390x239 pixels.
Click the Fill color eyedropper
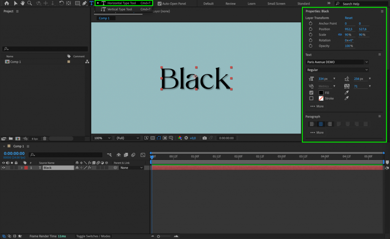coord(347,92)
